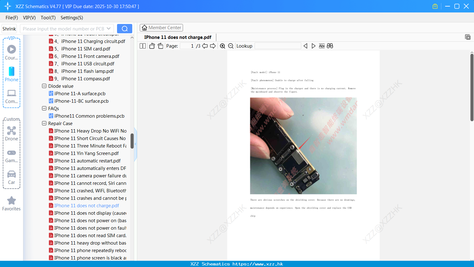Open the Courses video icon in sidebar
The width and height of the screenshot is (474, 267).
pos(12,49)
